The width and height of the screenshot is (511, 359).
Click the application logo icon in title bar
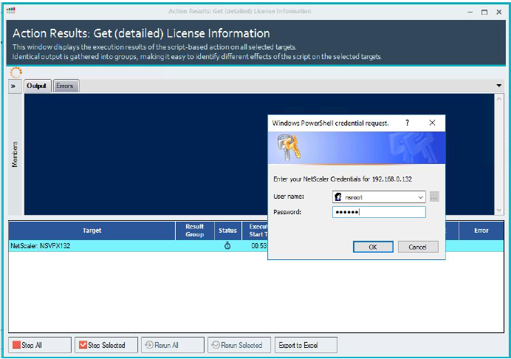[x=11, y=11]
